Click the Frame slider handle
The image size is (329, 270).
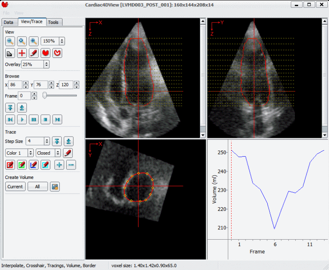44,96
